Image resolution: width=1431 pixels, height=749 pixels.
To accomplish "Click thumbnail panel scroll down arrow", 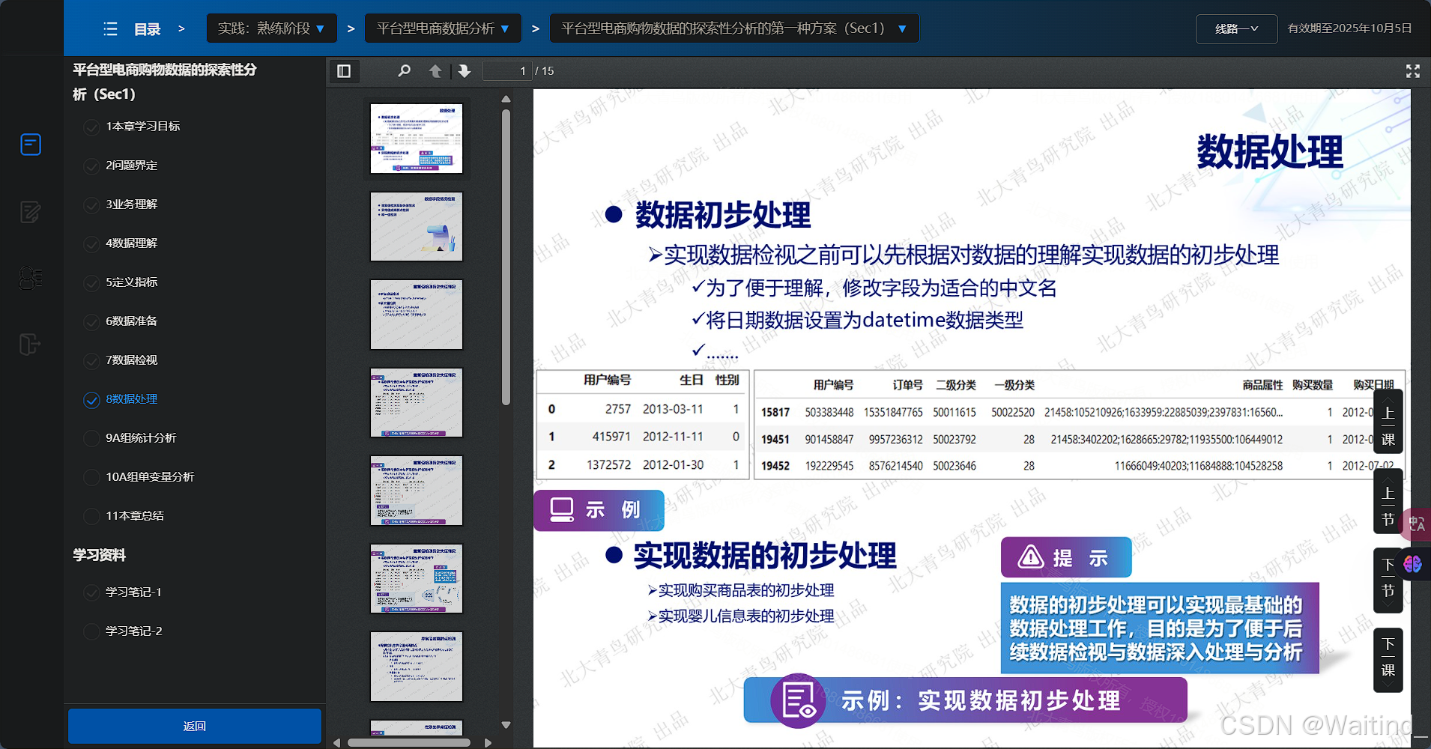I will [506, 725].
